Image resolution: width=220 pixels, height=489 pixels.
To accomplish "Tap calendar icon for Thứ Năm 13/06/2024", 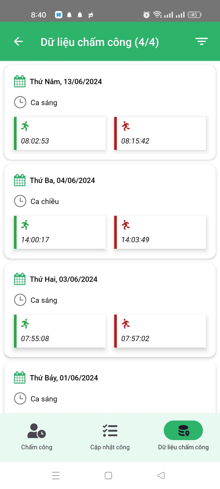I will click(20, 81).
